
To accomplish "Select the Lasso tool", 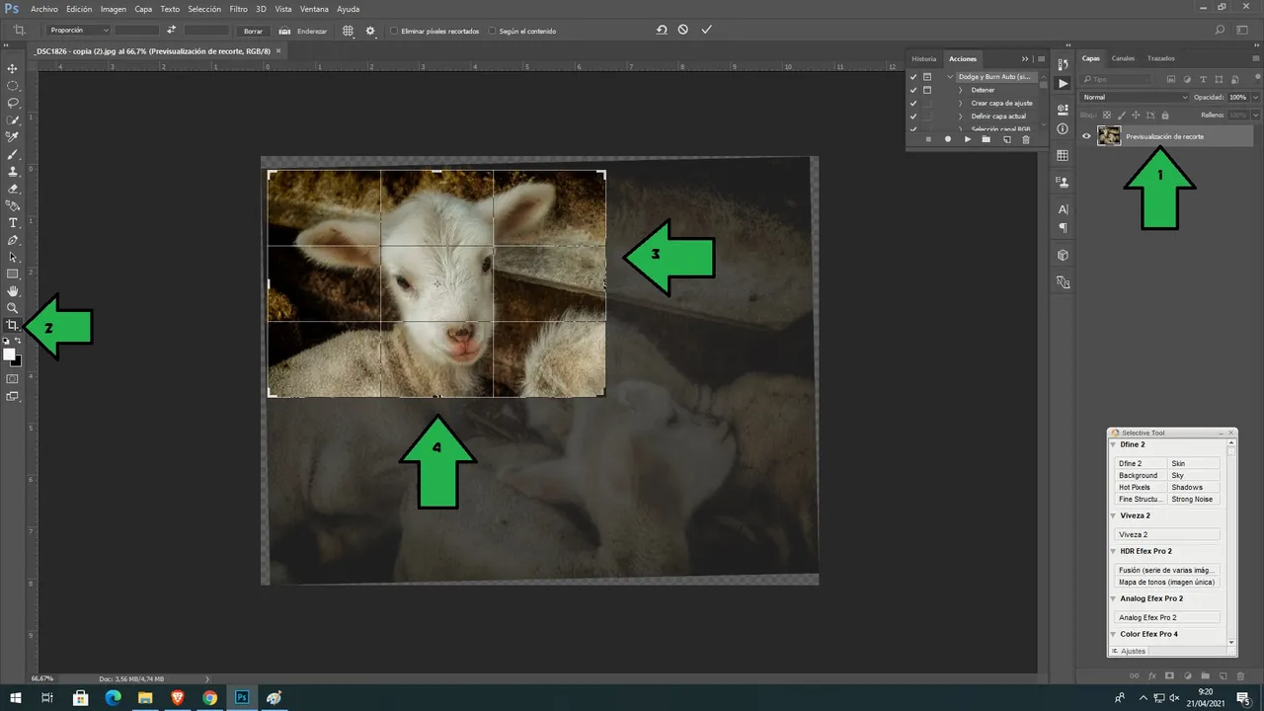I will (13, 103).
